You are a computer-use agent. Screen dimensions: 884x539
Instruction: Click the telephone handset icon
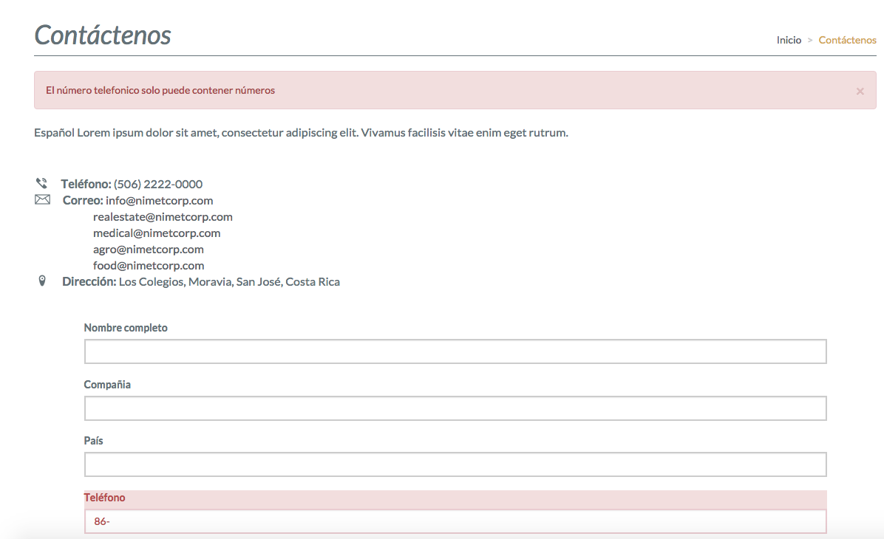tap(41, 183)
